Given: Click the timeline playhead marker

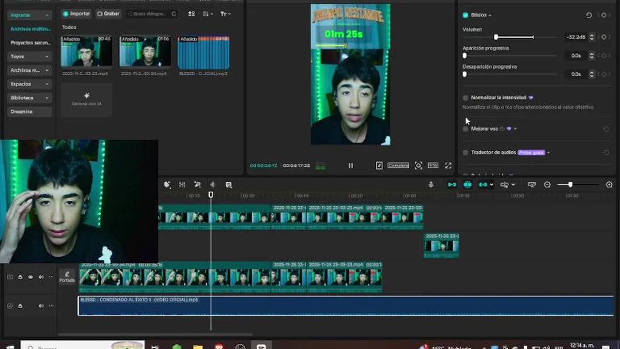Looking at the screenshot, I should point(211,194).
